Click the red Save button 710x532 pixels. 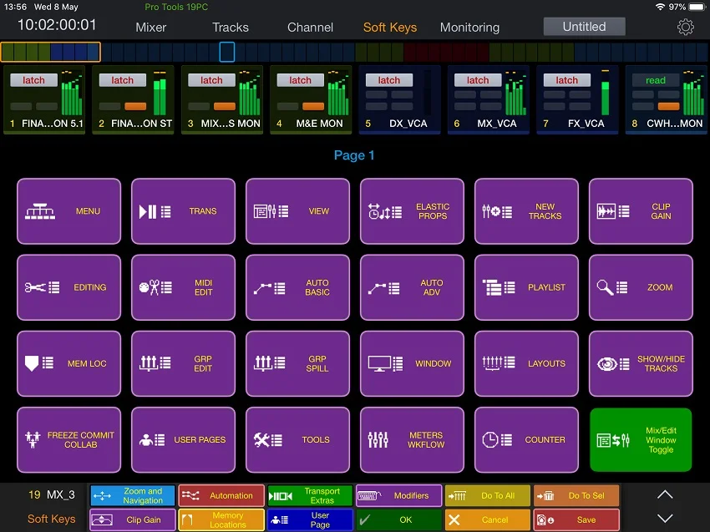pyautogui.click(x=576, y=519)
